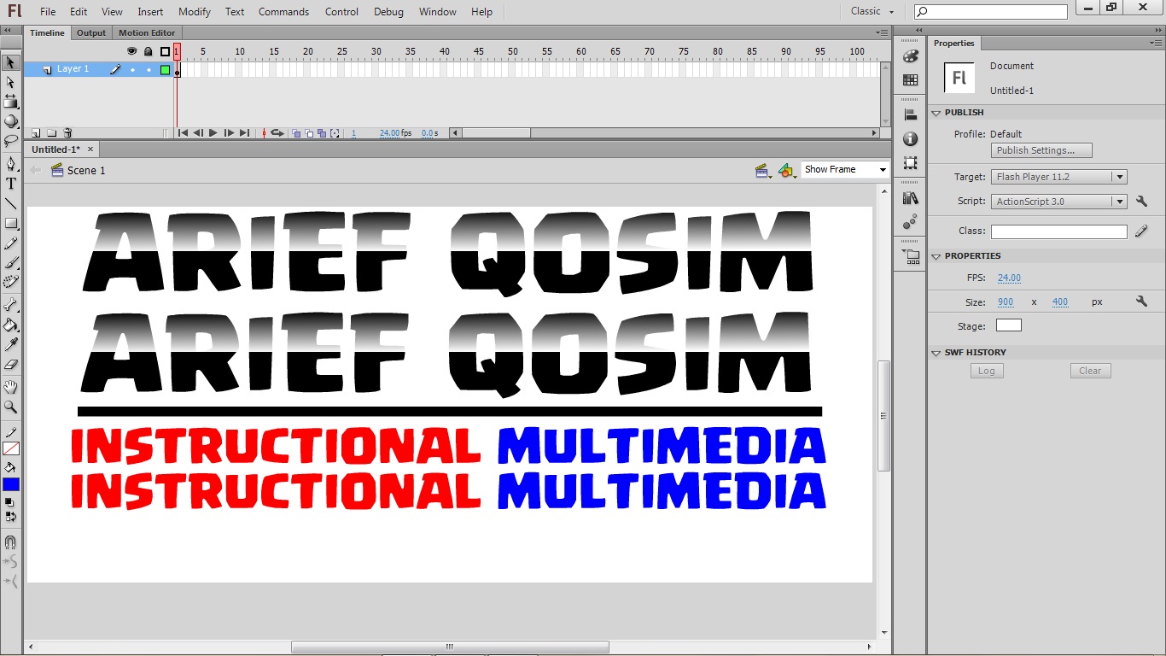Image resolution: width=1166 pixels, height=656 pixels.
Task: Click the New Layer icon in timeline
Action: [x=36, y=133]
